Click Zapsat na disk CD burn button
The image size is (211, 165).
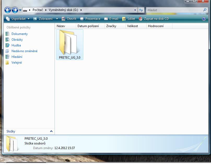pos(154,19)
